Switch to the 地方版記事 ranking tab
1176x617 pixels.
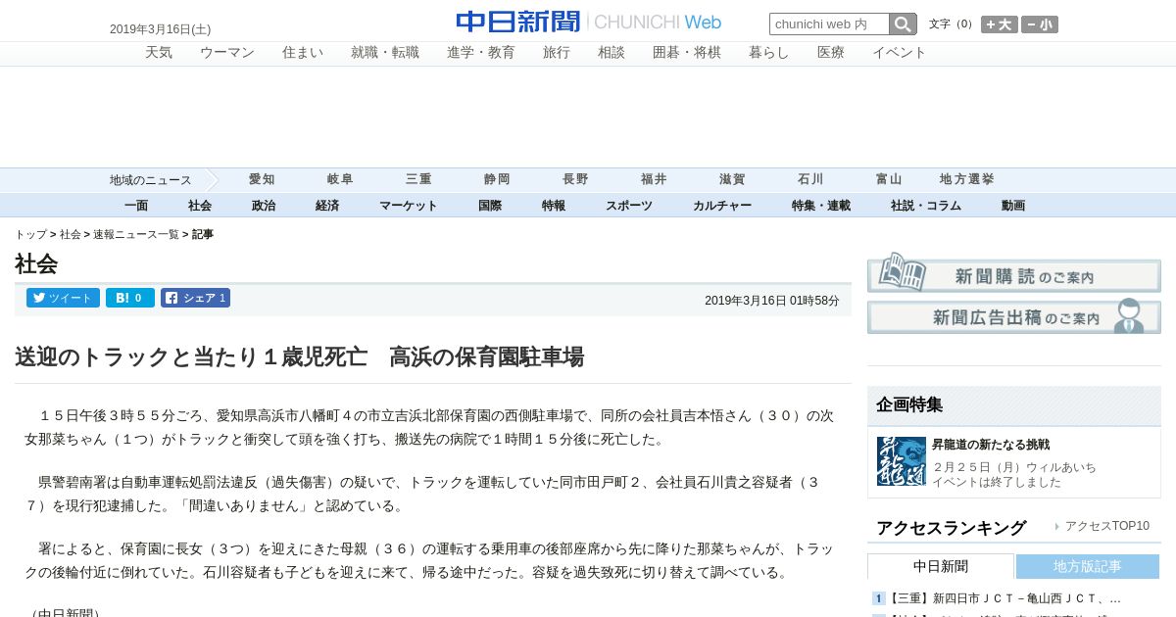tap(1088, 567)
